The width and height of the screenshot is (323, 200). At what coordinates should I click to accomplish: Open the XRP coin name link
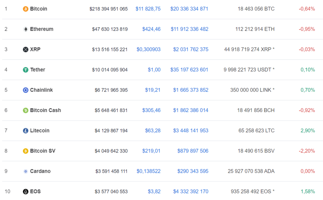pyautogui.click(x=35, y=50)
